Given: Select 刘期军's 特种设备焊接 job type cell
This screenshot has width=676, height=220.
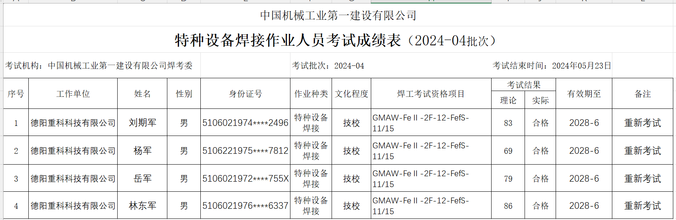Looking at the screenshot, I should pos(311,122).
